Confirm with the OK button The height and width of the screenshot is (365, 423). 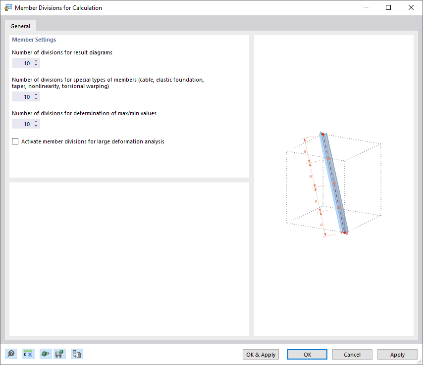click(307, 355)
